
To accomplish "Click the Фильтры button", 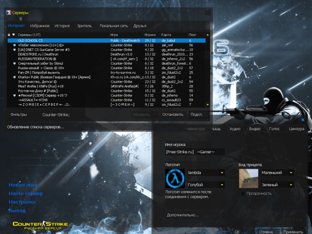I will pyautogui.click(x=19, y=115).
